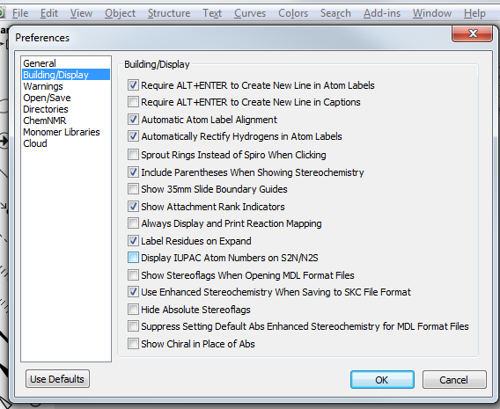The image size is (500, 409).
Task: Enable Show 35mm Slide Boundary Guides
Action: click(133, 189)
